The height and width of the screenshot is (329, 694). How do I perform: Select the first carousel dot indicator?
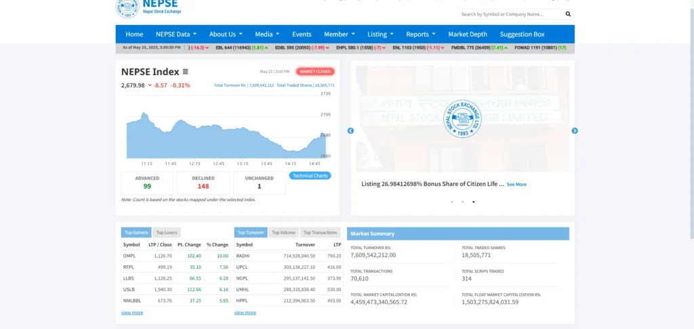451,202
